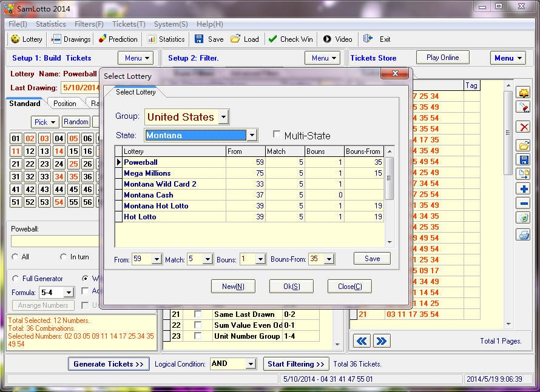Open the Match 5 dropdown
This screenshot has height=392, width=540.
(x=208, y=259)
